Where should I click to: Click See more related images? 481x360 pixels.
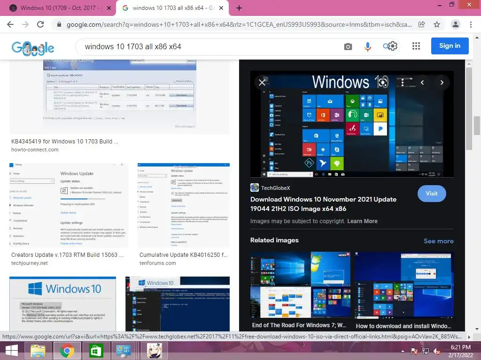click(x=438, y=241)
